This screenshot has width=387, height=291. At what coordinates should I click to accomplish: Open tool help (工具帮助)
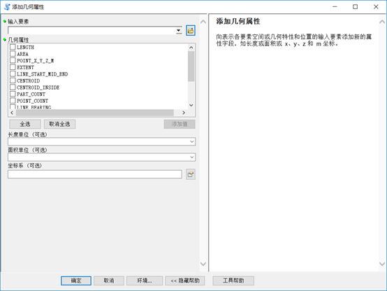coord(233,281)
